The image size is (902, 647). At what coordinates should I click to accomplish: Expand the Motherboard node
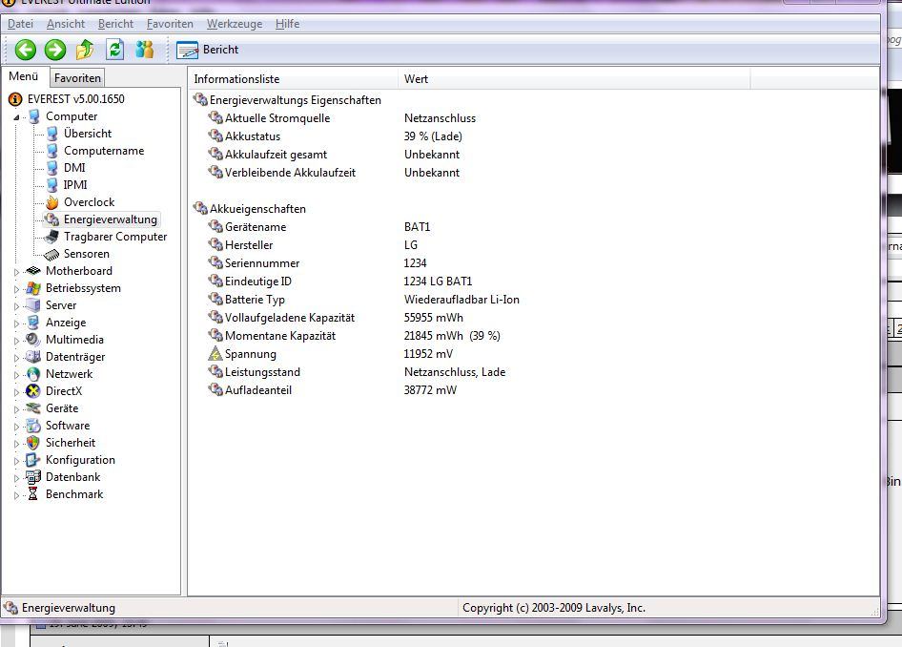coord(16,272)
